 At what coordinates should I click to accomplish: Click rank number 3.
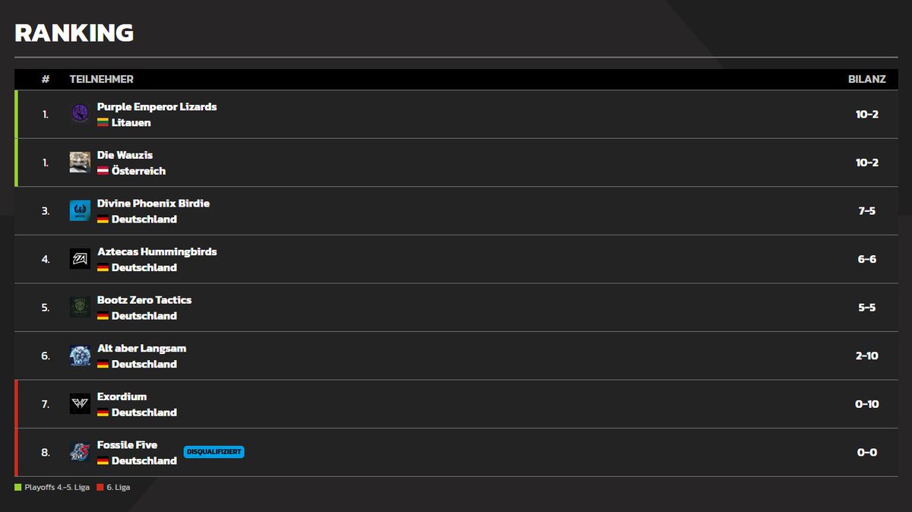[x=46, y=210]
